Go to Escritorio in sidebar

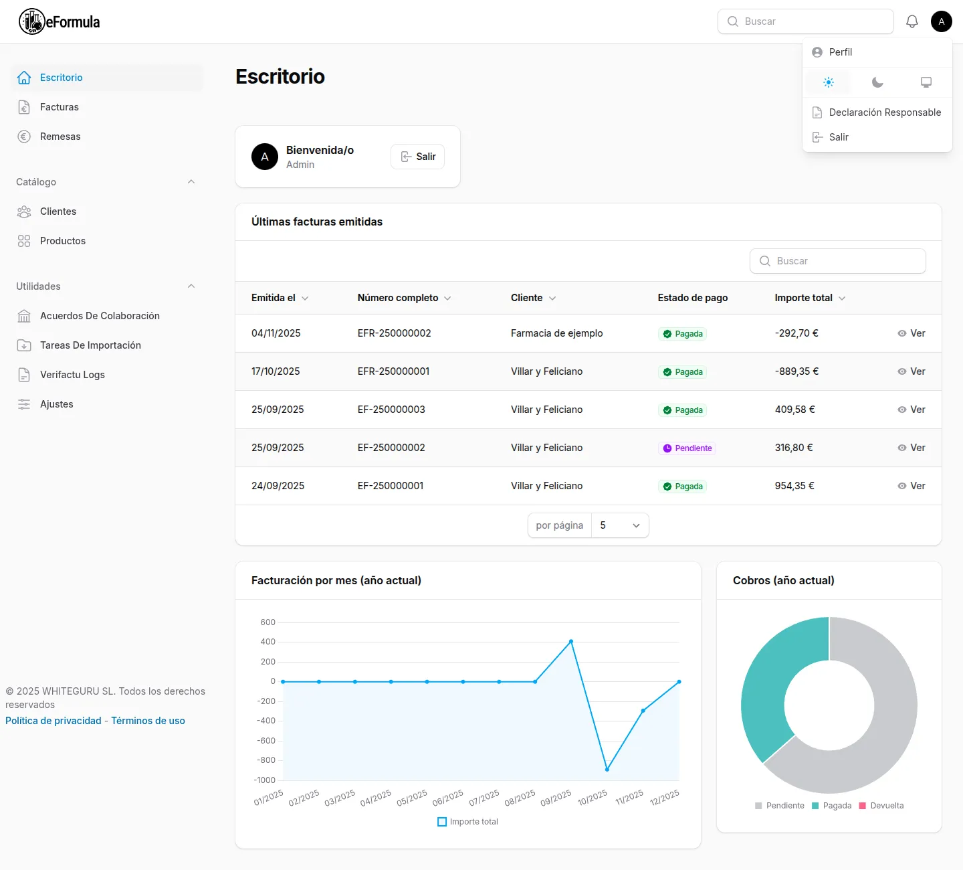(x=107, y=78)
